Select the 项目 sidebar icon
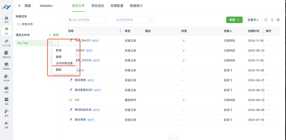The width and height of the screenshot is (286, 140). click(x=6, y=31)
